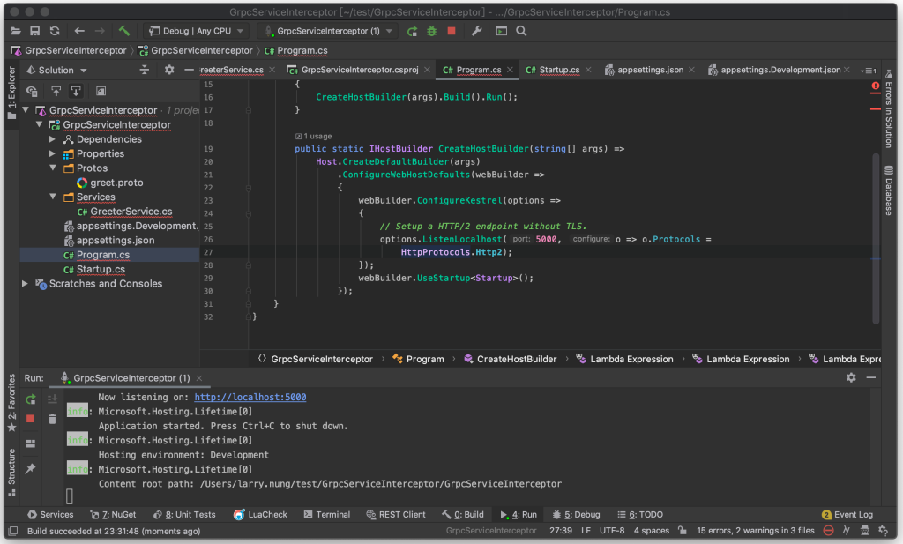Collapse the root GrpcServiceInterceptor solution node
This screenshot has height=544, width=903.
pos(26,110)
